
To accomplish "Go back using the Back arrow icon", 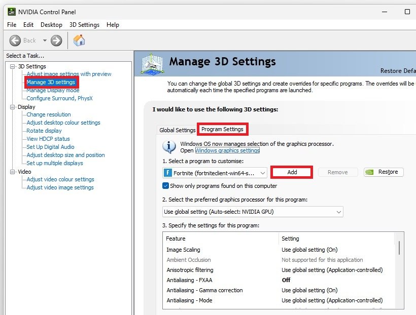I will (x=15, y=41).
